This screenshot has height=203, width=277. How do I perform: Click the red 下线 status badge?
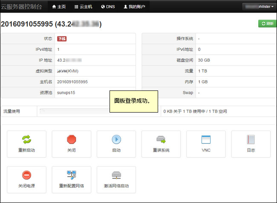(x=62, y=39)
